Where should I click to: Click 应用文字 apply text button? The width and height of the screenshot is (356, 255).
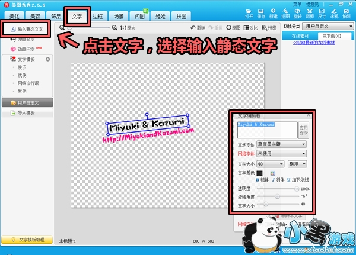303,130
